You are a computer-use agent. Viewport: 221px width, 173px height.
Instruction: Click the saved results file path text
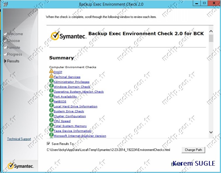[108, 150]
